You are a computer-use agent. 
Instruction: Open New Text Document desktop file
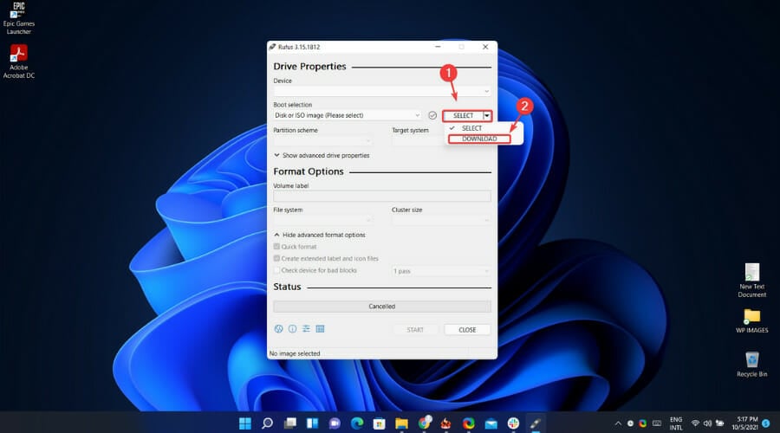(x=751, y=281)
